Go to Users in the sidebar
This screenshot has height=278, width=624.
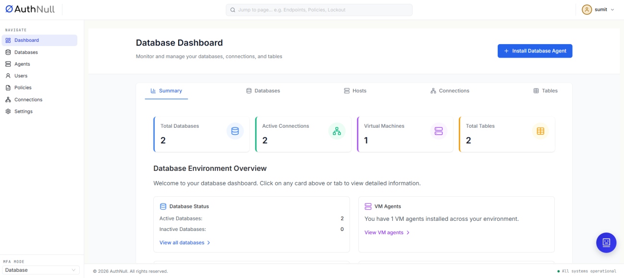pos(39,76)
